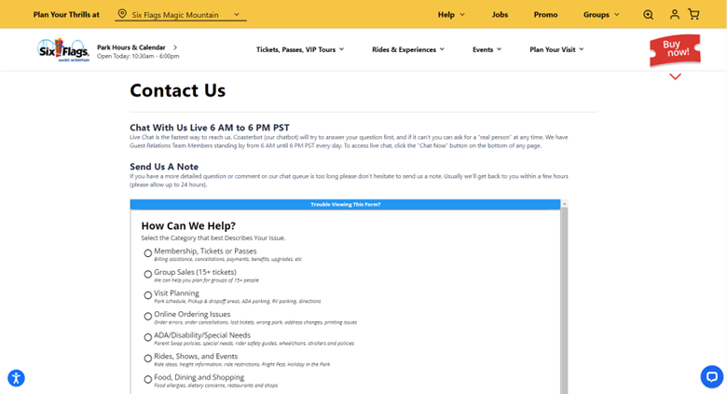Select Group Sales (15+ tickets) radio button
The image size is (727, 394).
click(x=148, y=274)
